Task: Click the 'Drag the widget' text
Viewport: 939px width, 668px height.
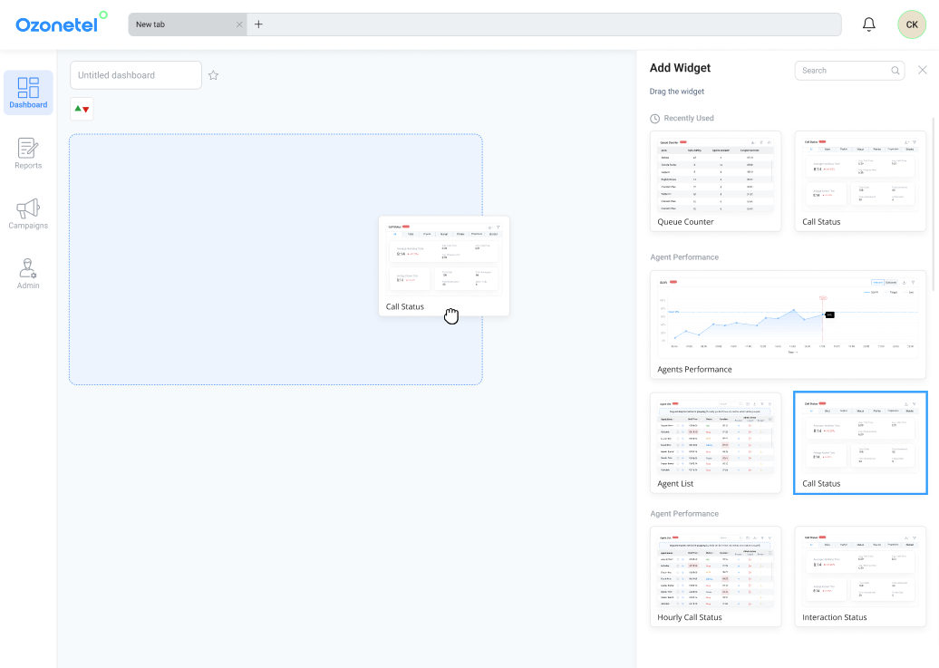Action: click(677, 91)
